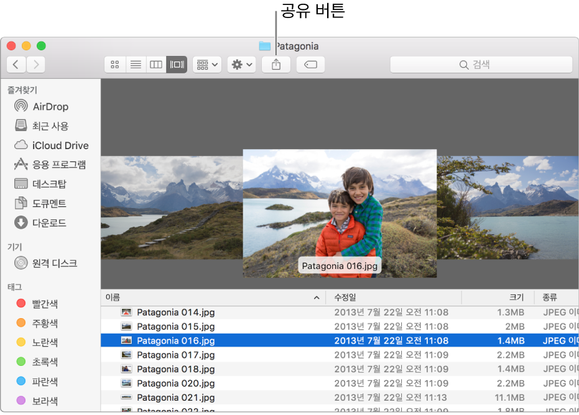Switch to list view mode
The image size is (579, 415).
136,65
